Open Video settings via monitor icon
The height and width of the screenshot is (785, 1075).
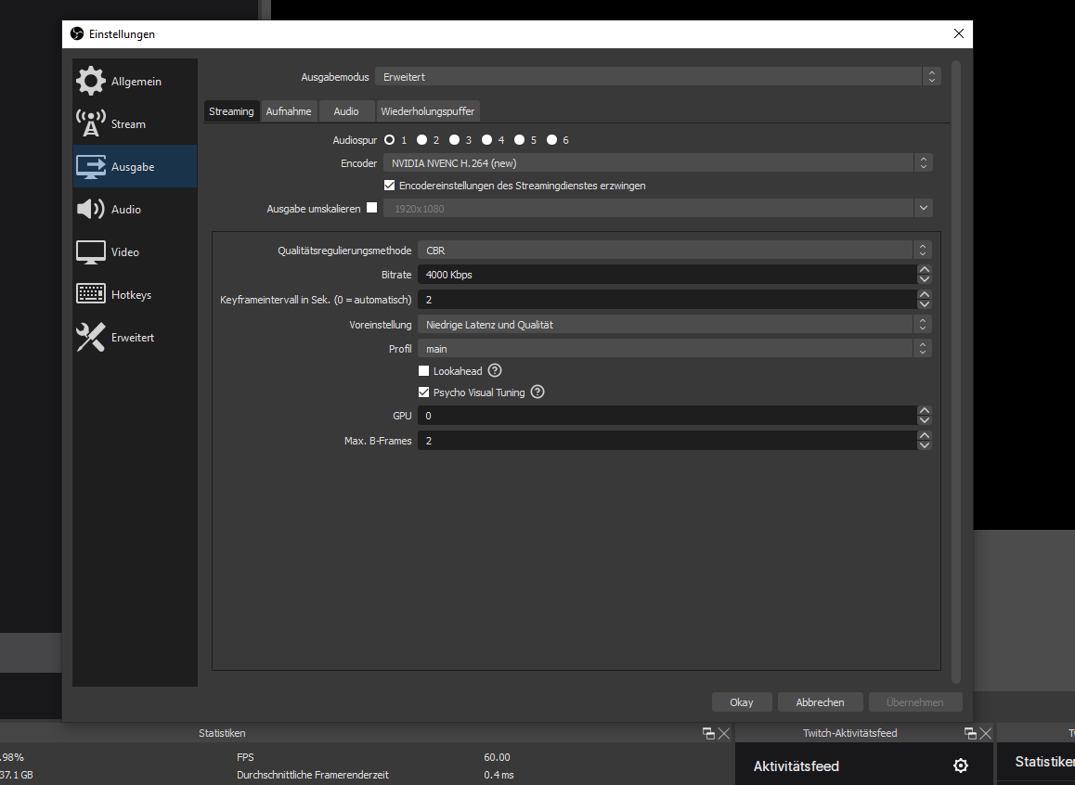coord(91,252)
